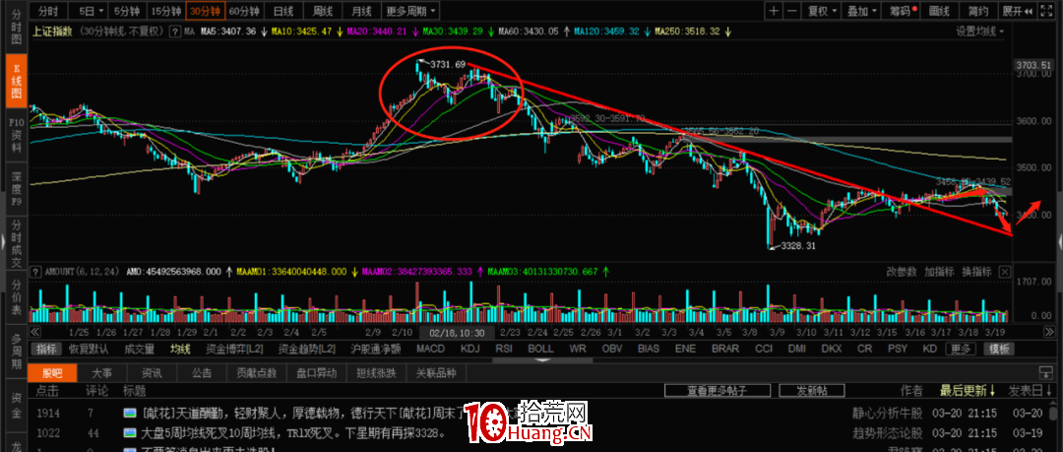Screen dimensions: 1063x452
Task: Open 分时图 in left sidebar
Action: pyautogui.click(x=17, y=28)
